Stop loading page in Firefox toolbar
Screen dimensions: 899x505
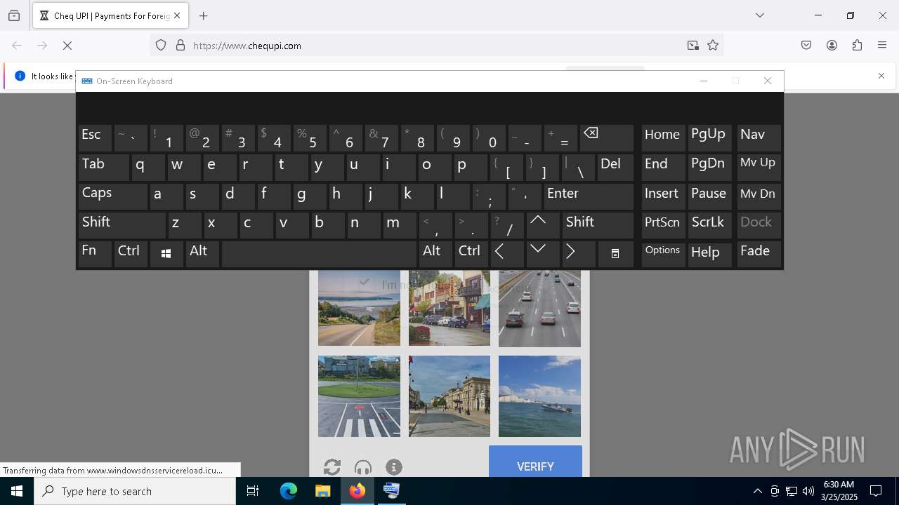[67, 46]
